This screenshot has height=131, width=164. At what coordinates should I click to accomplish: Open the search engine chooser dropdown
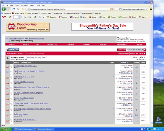(x=121, y=9)
